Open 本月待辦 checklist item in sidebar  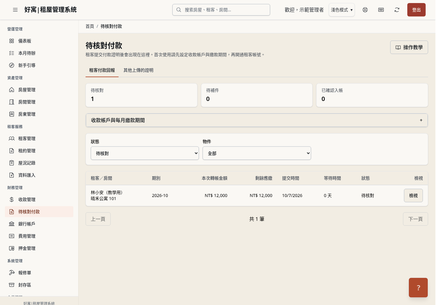click(x=39, y=53)
